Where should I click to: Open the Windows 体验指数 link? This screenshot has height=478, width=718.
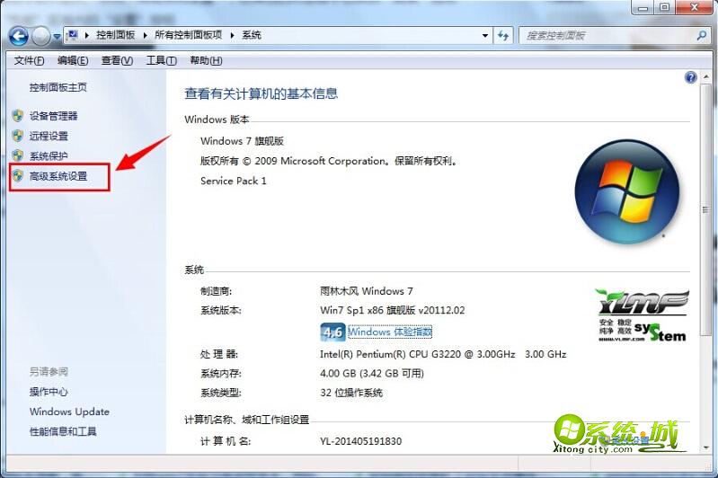(394, 332)
